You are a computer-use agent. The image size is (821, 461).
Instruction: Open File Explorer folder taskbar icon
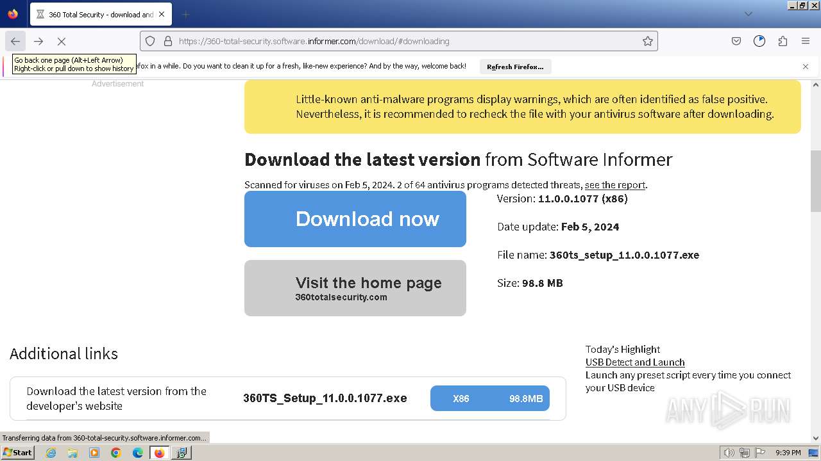(x=72, y=453)
